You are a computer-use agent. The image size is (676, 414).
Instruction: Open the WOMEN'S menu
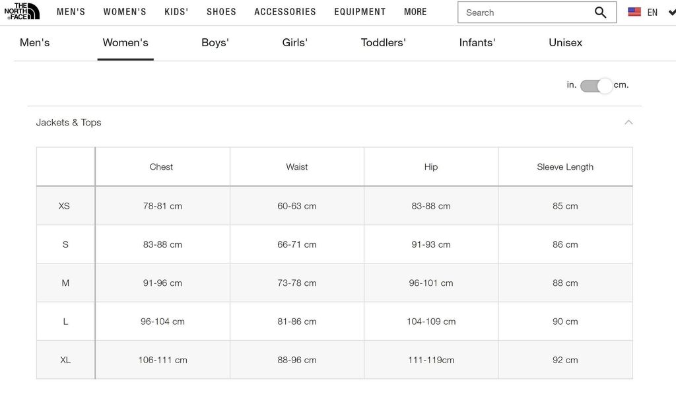tap(125, 11)
